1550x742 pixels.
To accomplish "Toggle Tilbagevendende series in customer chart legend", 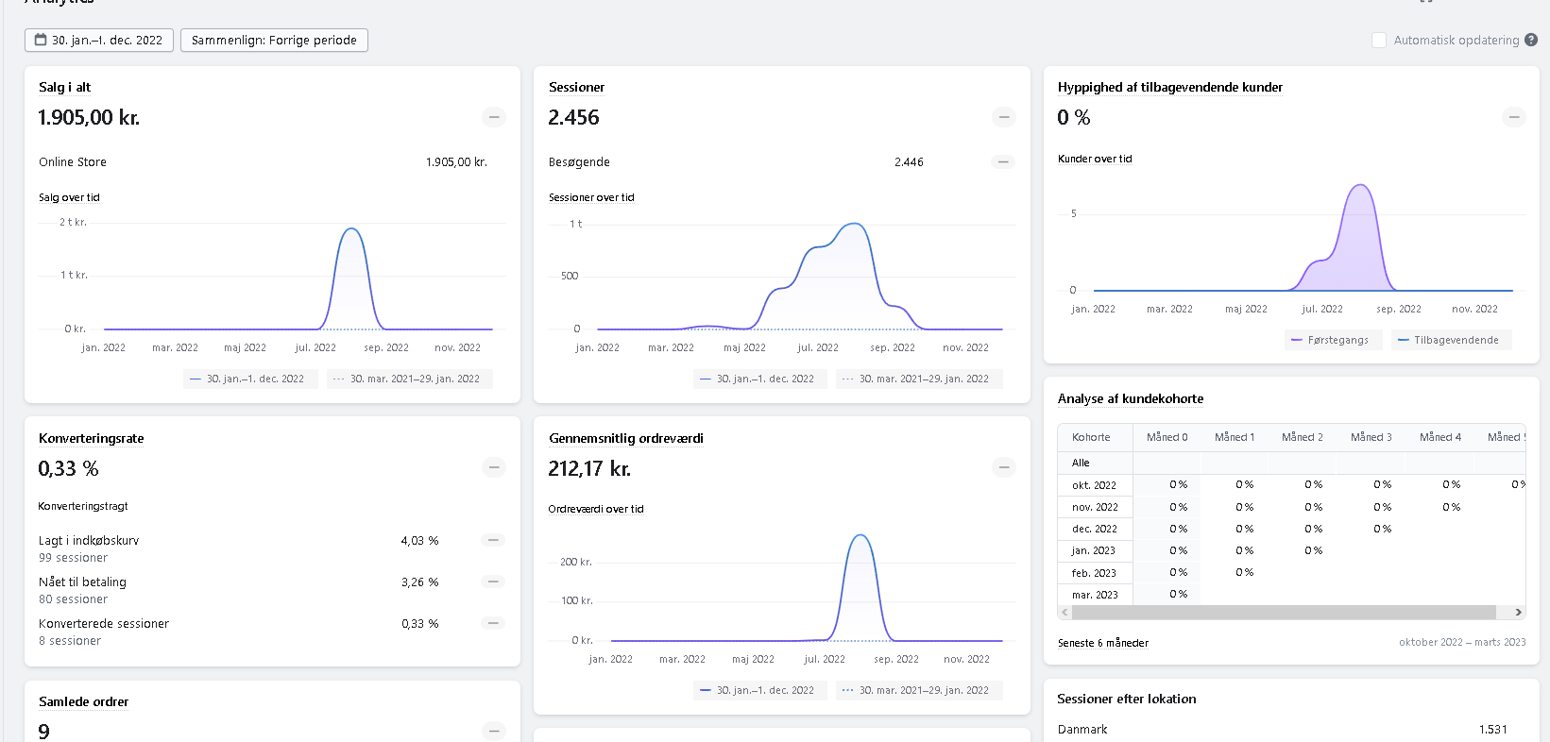I will pyautogui.click(x=1451, y=340).
